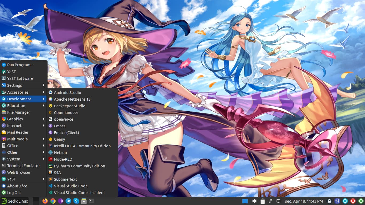
Task: Expand the Settings submenu arrow
Action: tap(44, 85)
